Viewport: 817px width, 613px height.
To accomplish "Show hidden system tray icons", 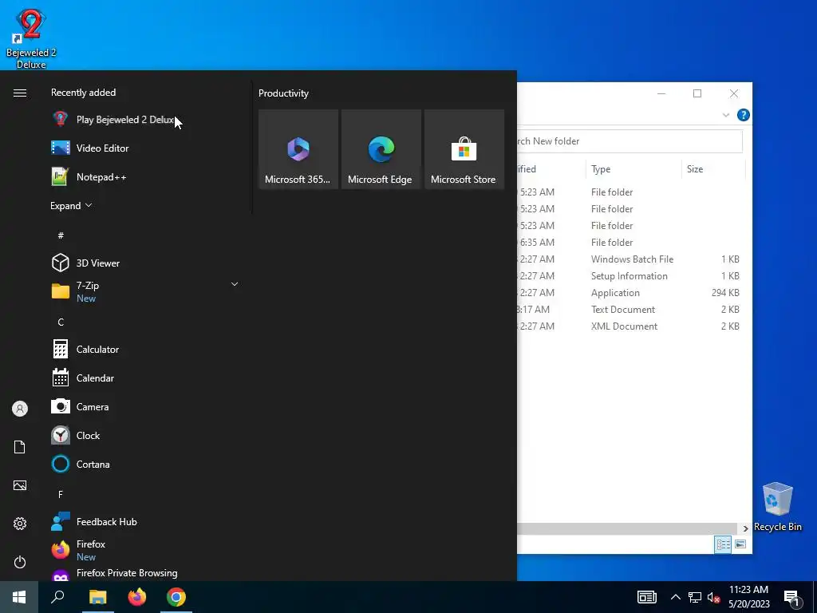I will coord(675,597).
